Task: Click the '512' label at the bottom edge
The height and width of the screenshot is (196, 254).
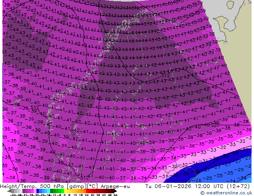Action: [x=85, y=178]
